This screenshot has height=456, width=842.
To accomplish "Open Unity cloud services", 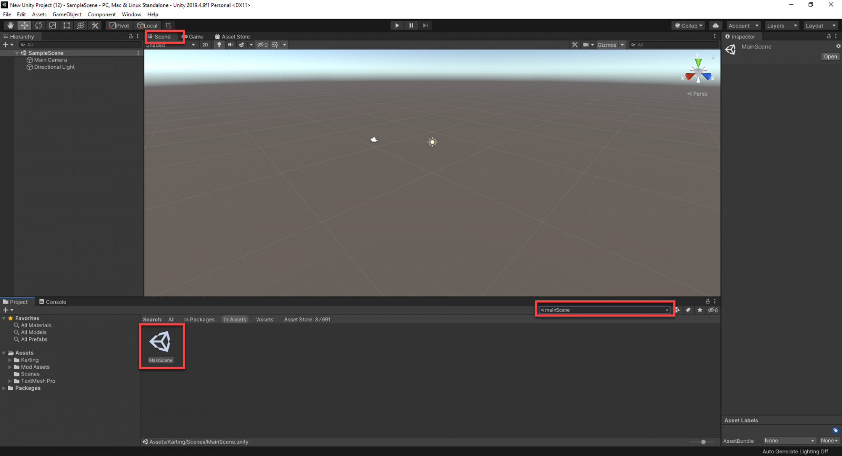I will pos(716,25).
